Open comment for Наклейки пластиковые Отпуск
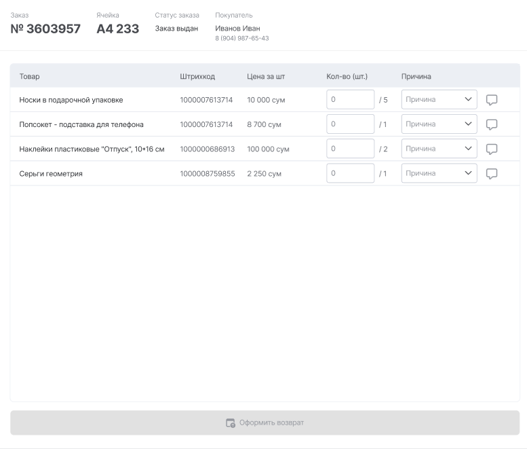The height and width of the screenshot is (449, 527). click(492, 149)
